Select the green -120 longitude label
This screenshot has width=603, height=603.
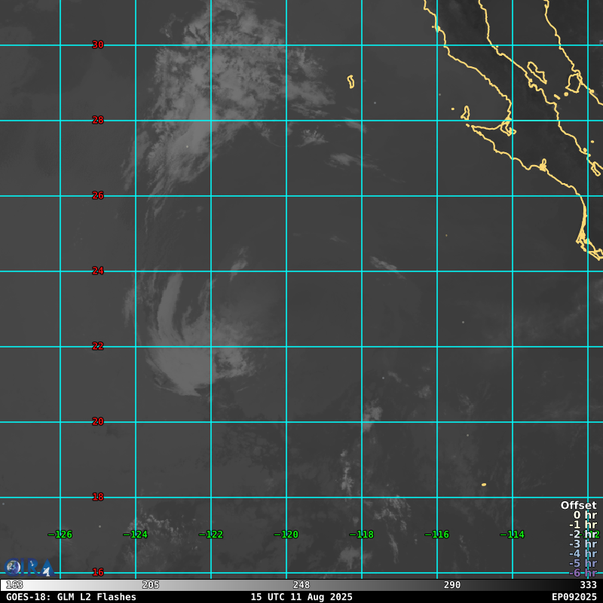286,534
